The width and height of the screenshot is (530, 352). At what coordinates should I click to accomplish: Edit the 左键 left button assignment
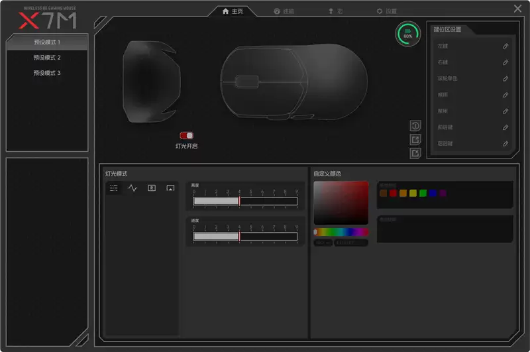[505, 46]
